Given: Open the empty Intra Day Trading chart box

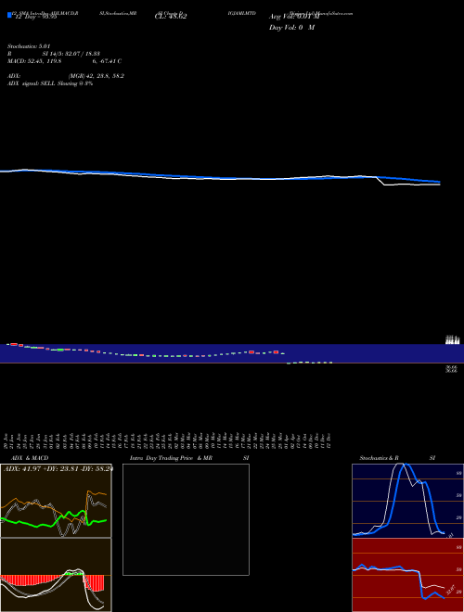Looking at the screenshot, I should click(x=186, y=519).
